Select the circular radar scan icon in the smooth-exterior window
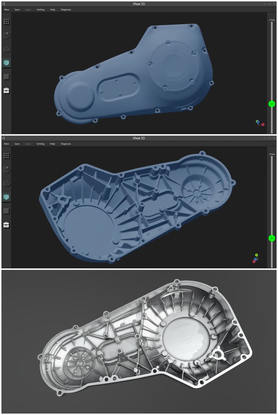 click(x=6, y=35)
